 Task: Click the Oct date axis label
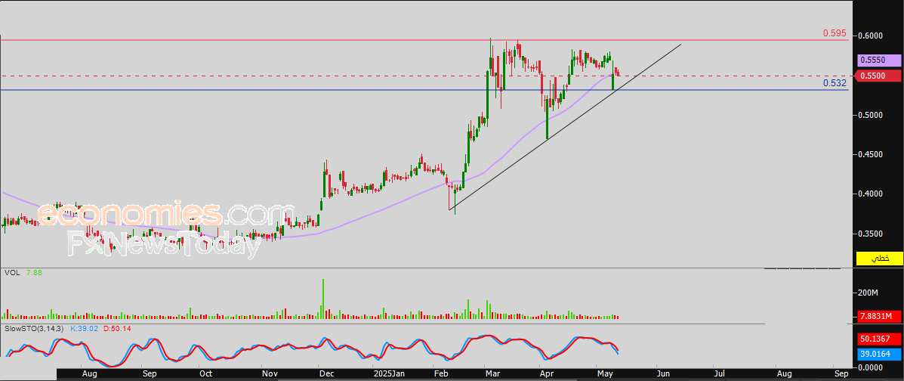pos(205,375)
